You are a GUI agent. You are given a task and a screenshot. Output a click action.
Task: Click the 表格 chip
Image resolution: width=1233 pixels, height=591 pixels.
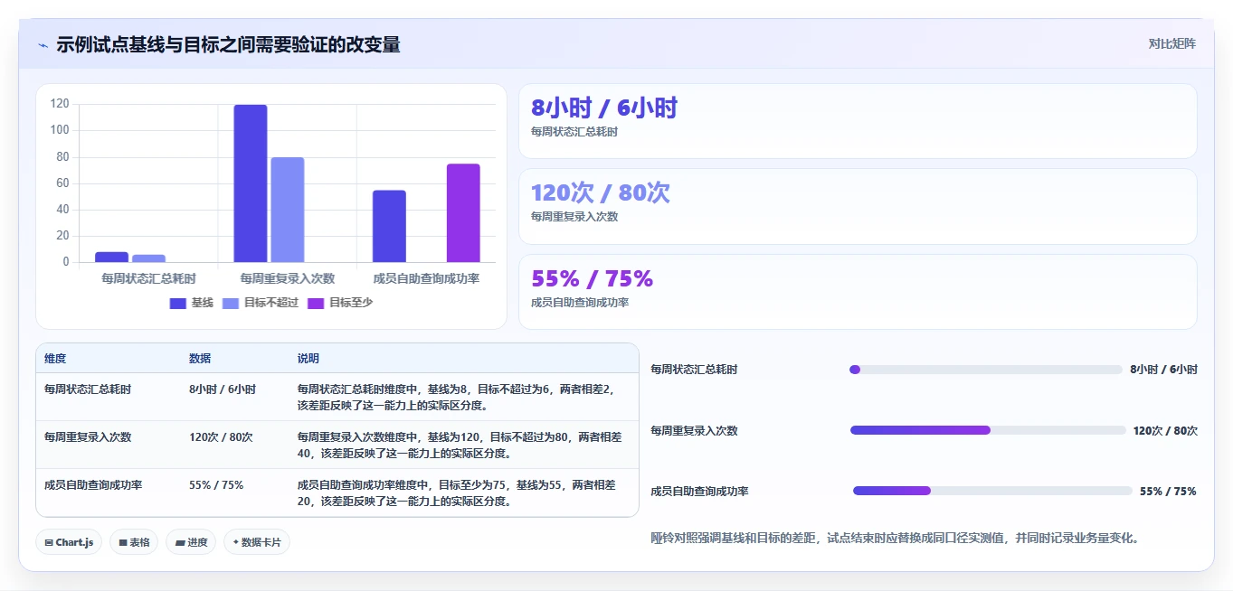(x=134, y=542)
